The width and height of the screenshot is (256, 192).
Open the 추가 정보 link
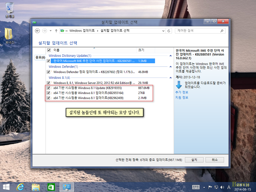click(182, 92)
